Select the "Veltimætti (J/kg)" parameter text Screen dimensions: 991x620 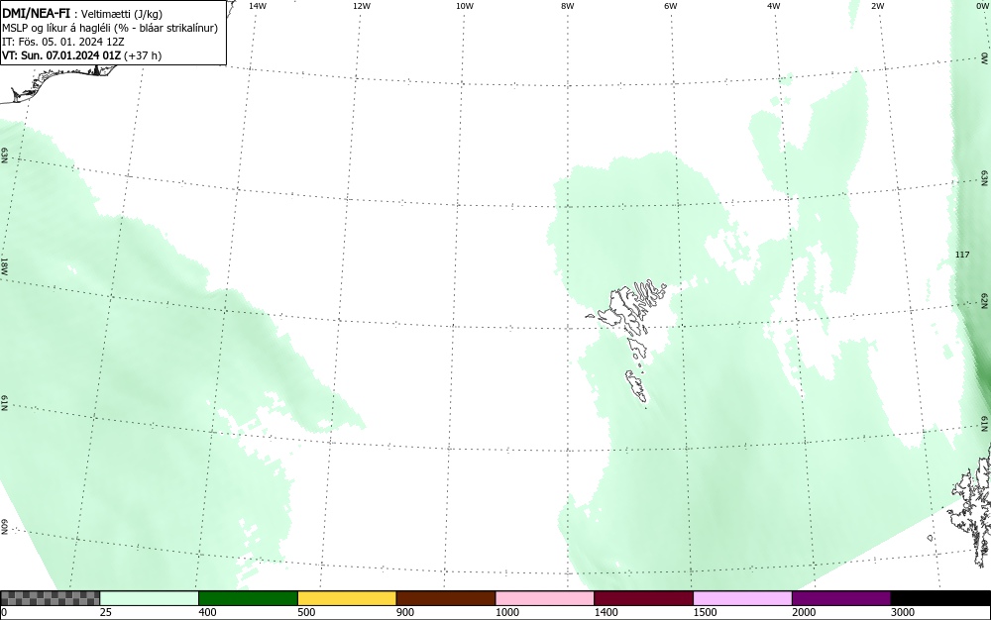click(x=122, y=14)
